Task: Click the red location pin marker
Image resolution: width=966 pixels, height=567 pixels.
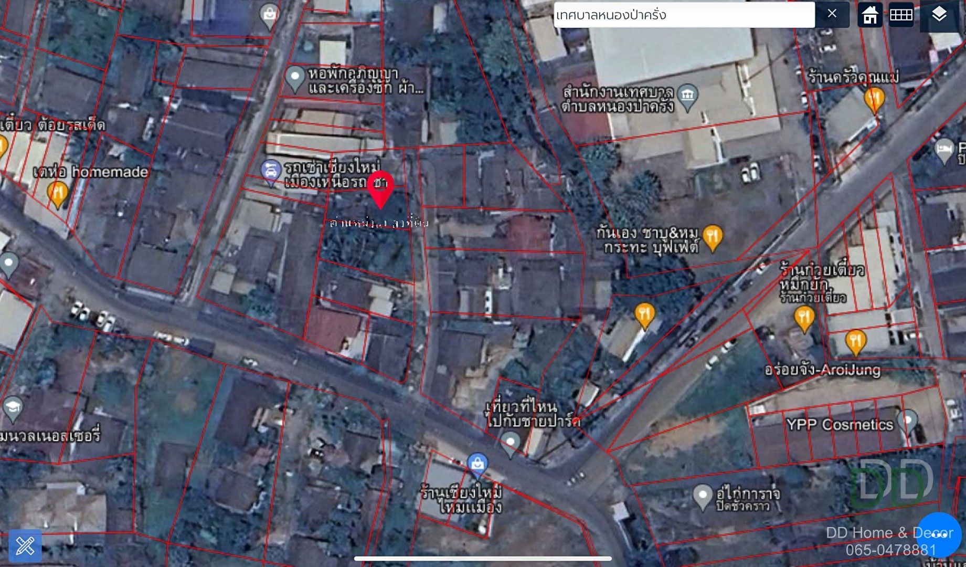Action: [380, 189]
